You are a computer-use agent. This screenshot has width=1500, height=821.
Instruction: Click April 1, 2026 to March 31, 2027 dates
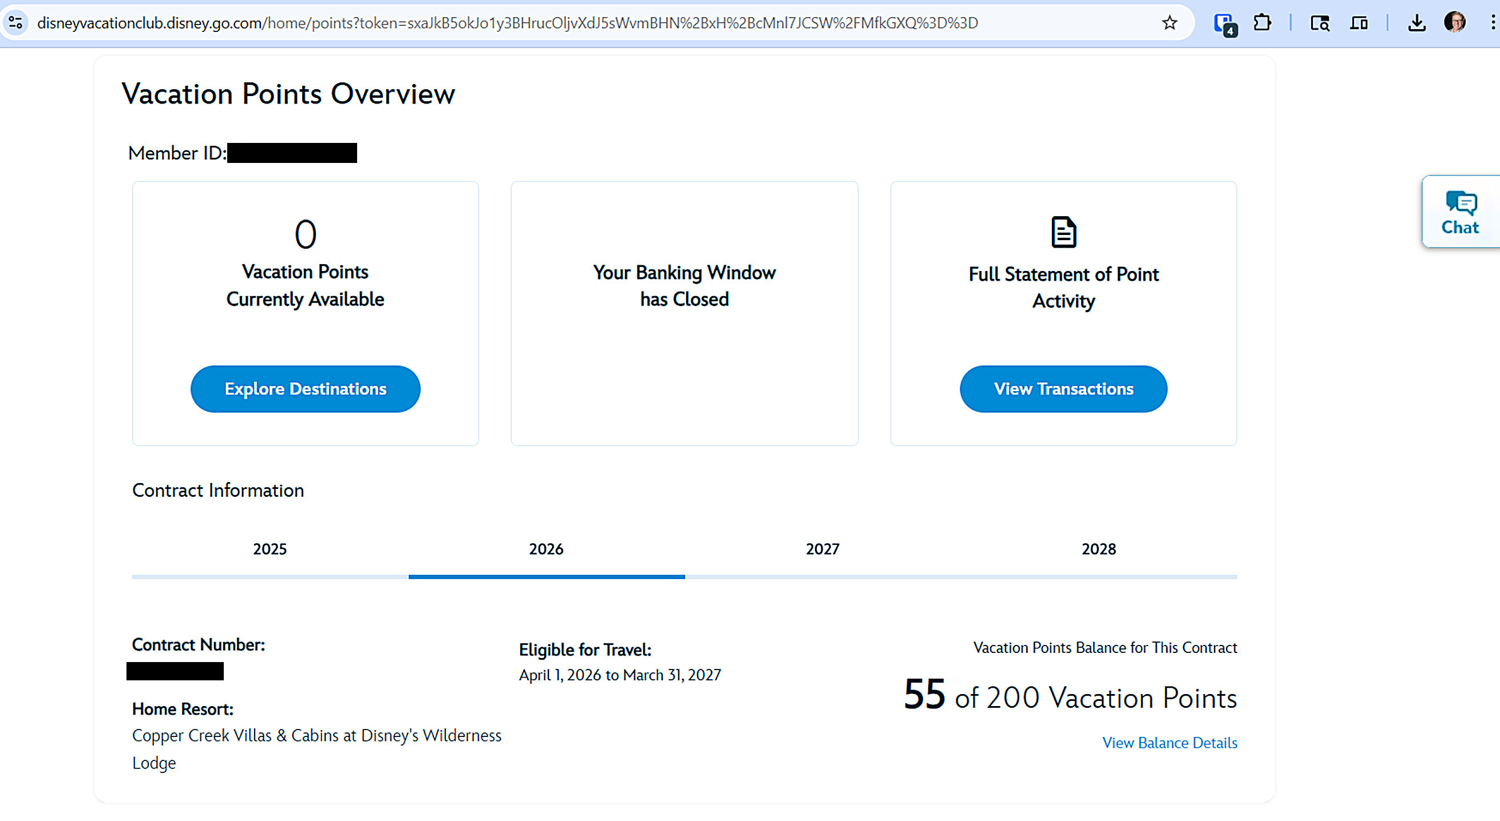pos(620,675)
